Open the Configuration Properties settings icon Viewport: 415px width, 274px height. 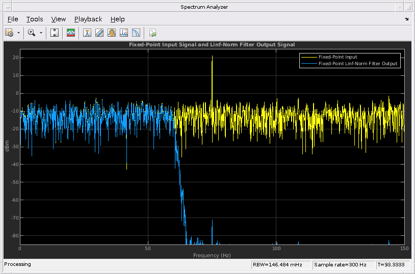[x=9, y=33]
